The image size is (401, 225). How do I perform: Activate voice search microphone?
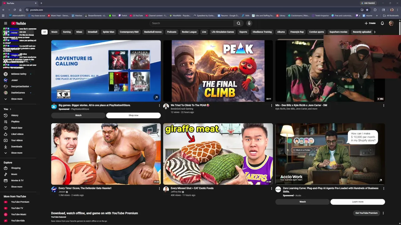(249, 23)
